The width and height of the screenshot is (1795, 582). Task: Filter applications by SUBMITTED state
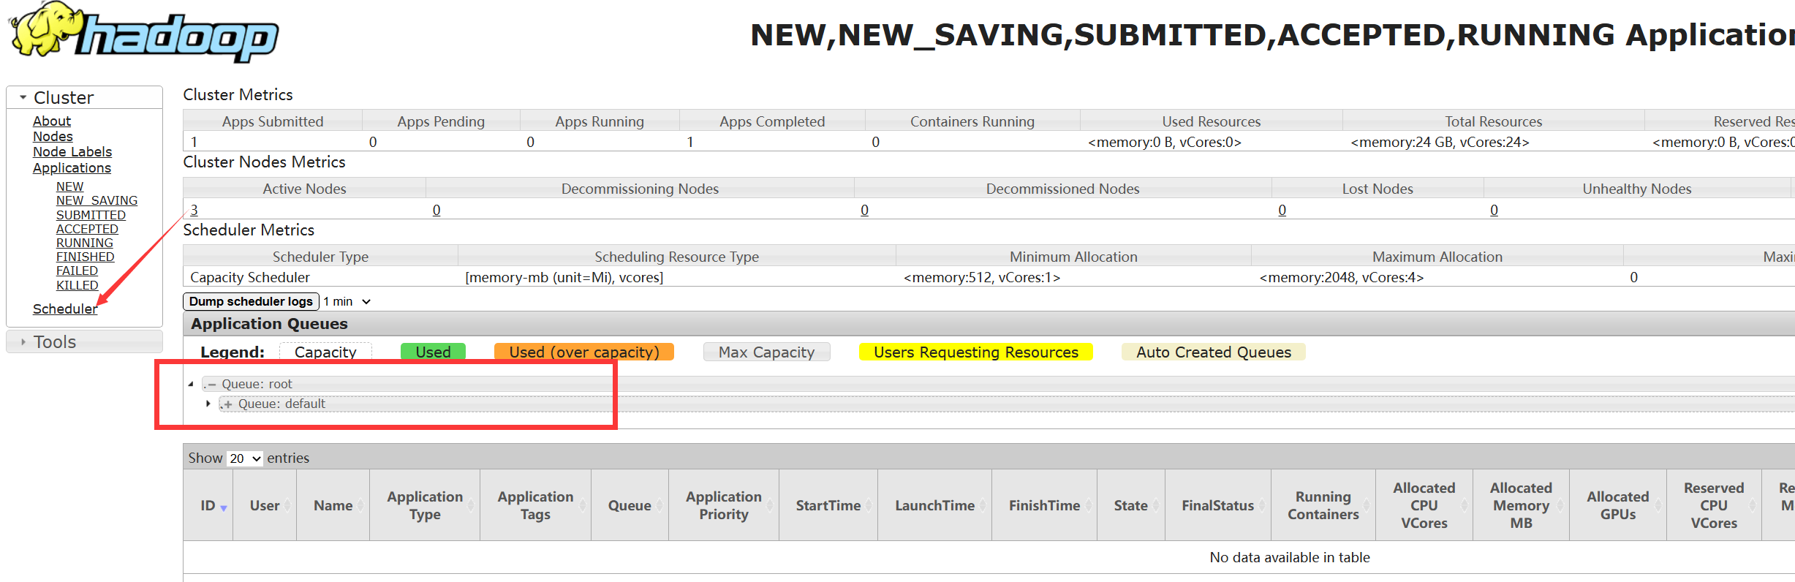pyautogui.click(x=91, y=215)
